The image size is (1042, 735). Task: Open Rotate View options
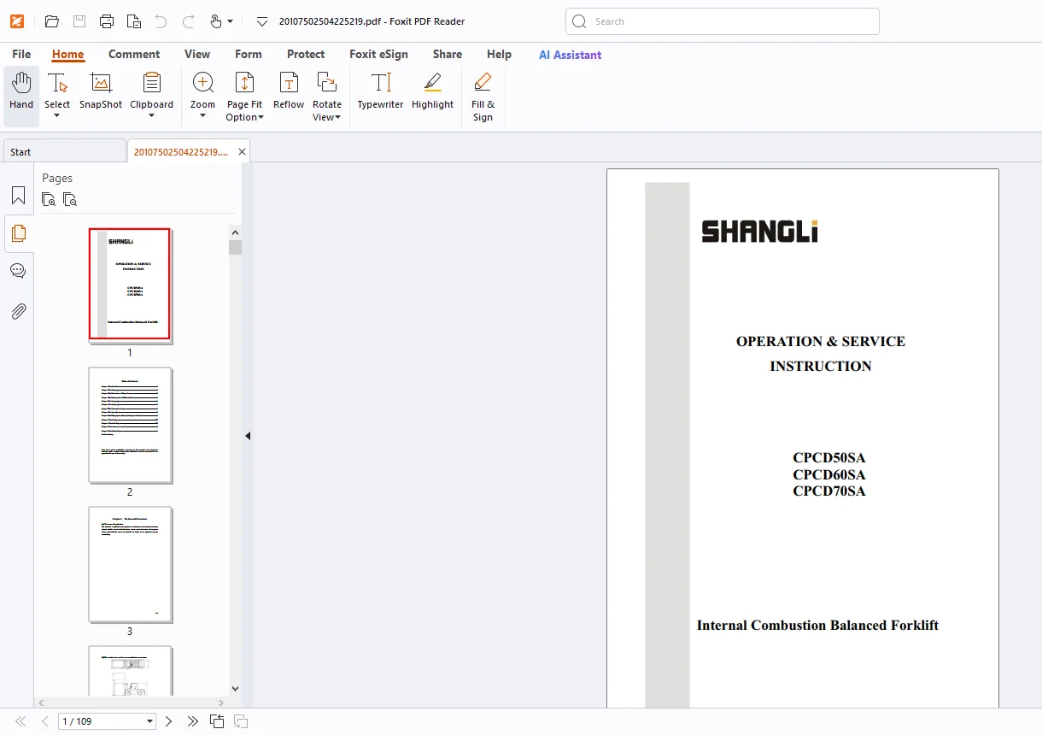click(x=326, y=97)
